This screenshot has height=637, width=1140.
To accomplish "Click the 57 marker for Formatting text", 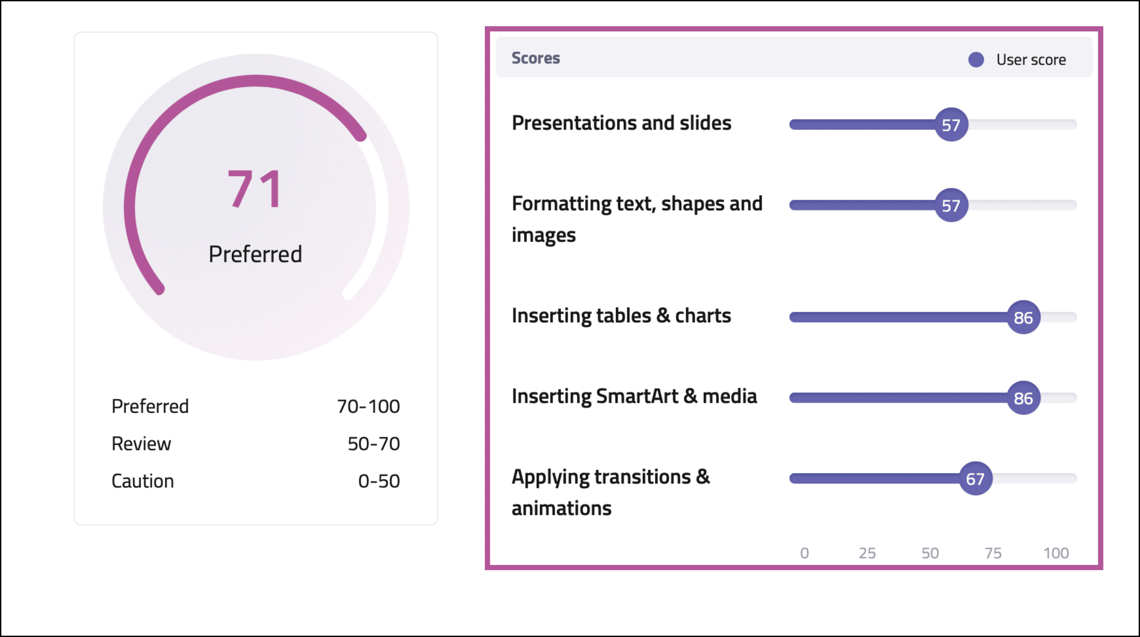I will click(951, 205).
